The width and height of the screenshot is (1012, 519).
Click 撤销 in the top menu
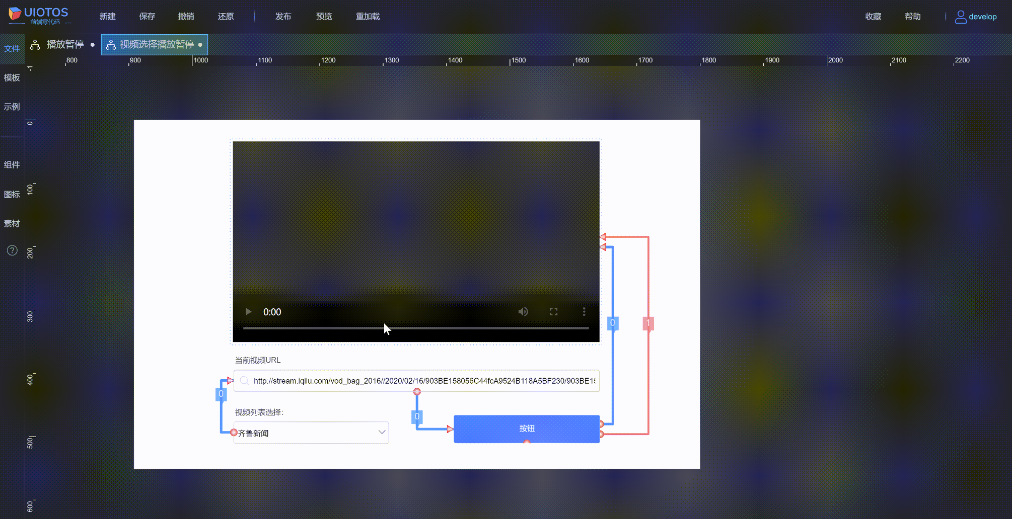tap(186, 17)
